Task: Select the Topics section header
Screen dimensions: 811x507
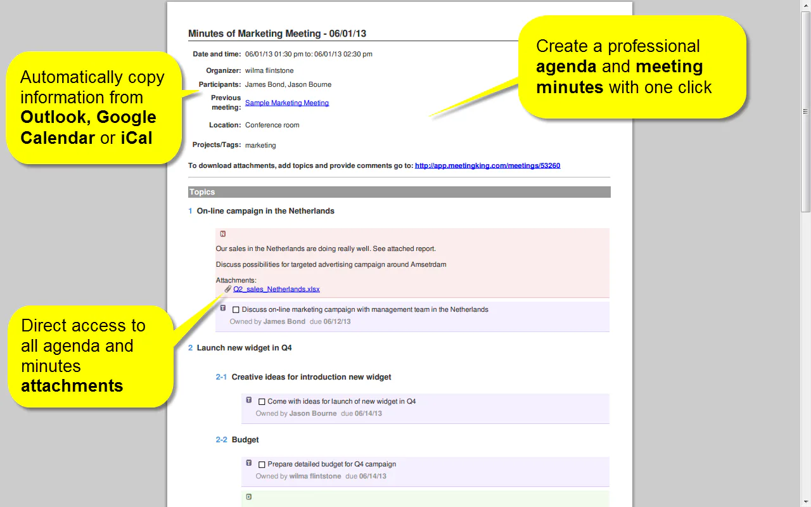Action: 399,192
